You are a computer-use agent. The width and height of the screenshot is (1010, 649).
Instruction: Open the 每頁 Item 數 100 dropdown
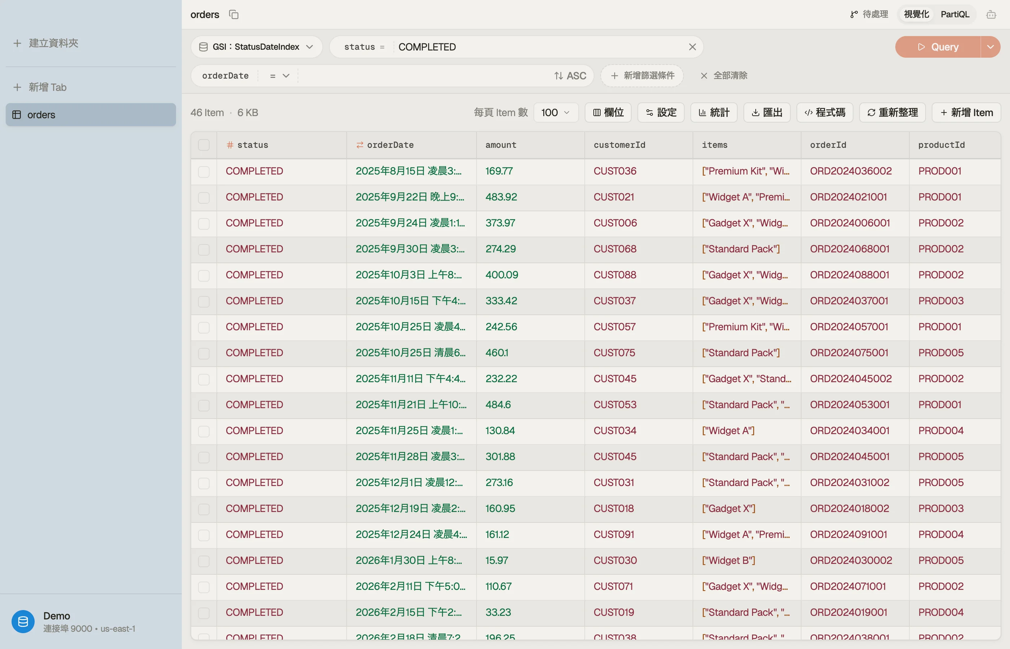555,112
